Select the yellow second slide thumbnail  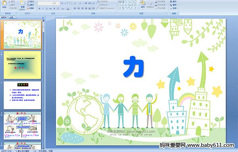click(x=22, y=65)
